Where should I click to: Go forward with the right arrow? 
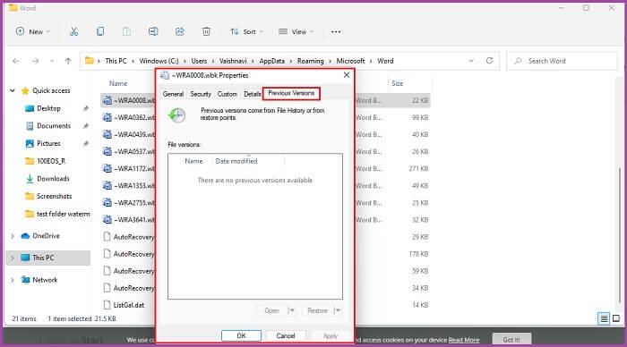(35, 61)
